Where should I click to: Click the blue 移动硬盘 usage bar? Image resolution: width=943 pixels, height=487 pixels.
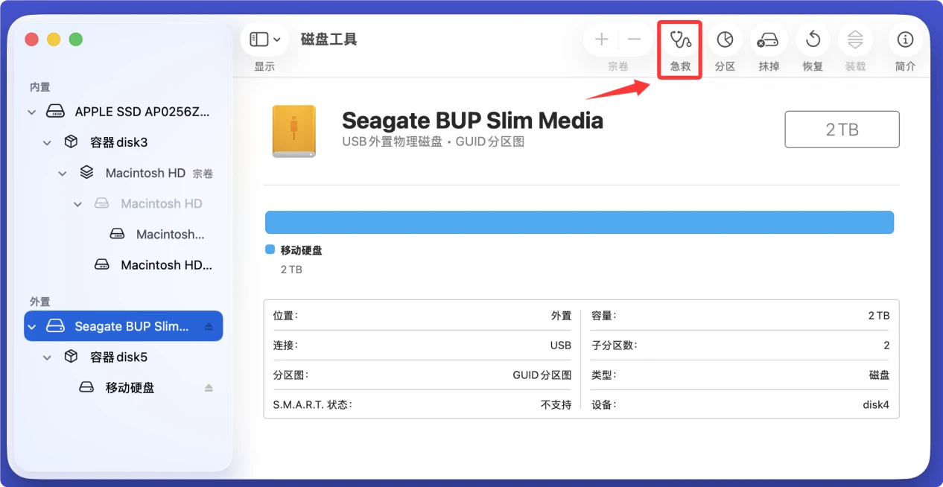tap(580, 223)
